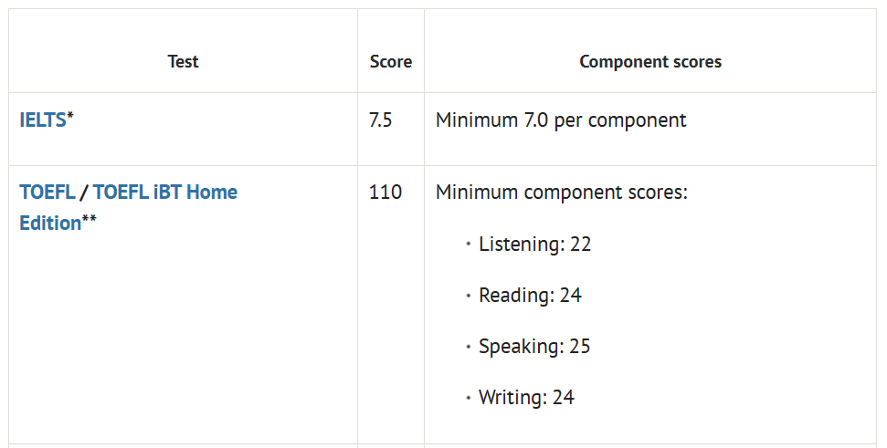
Task: Click the Minimum component scores heading text
Action: 561,193
